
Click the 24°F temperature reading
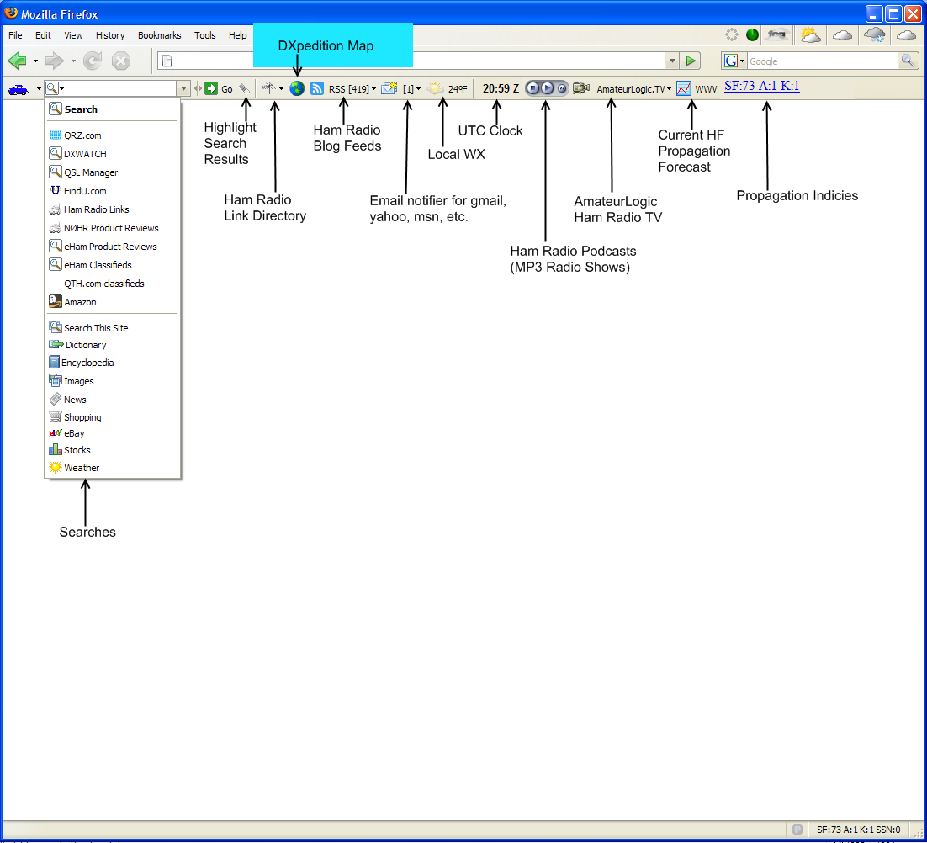click(458, 89)
